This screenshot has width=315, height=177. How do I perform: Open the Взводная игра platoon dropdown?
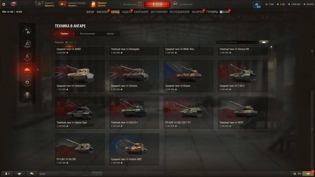pos(131,4)
